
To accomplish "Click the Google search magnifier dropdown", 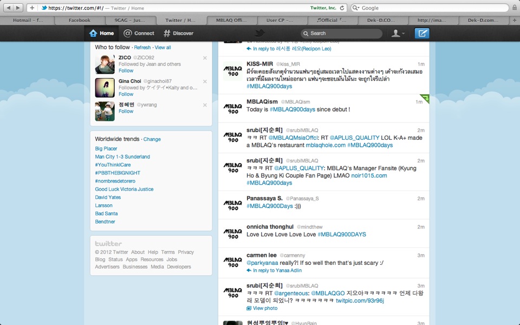I will point(355,8).
